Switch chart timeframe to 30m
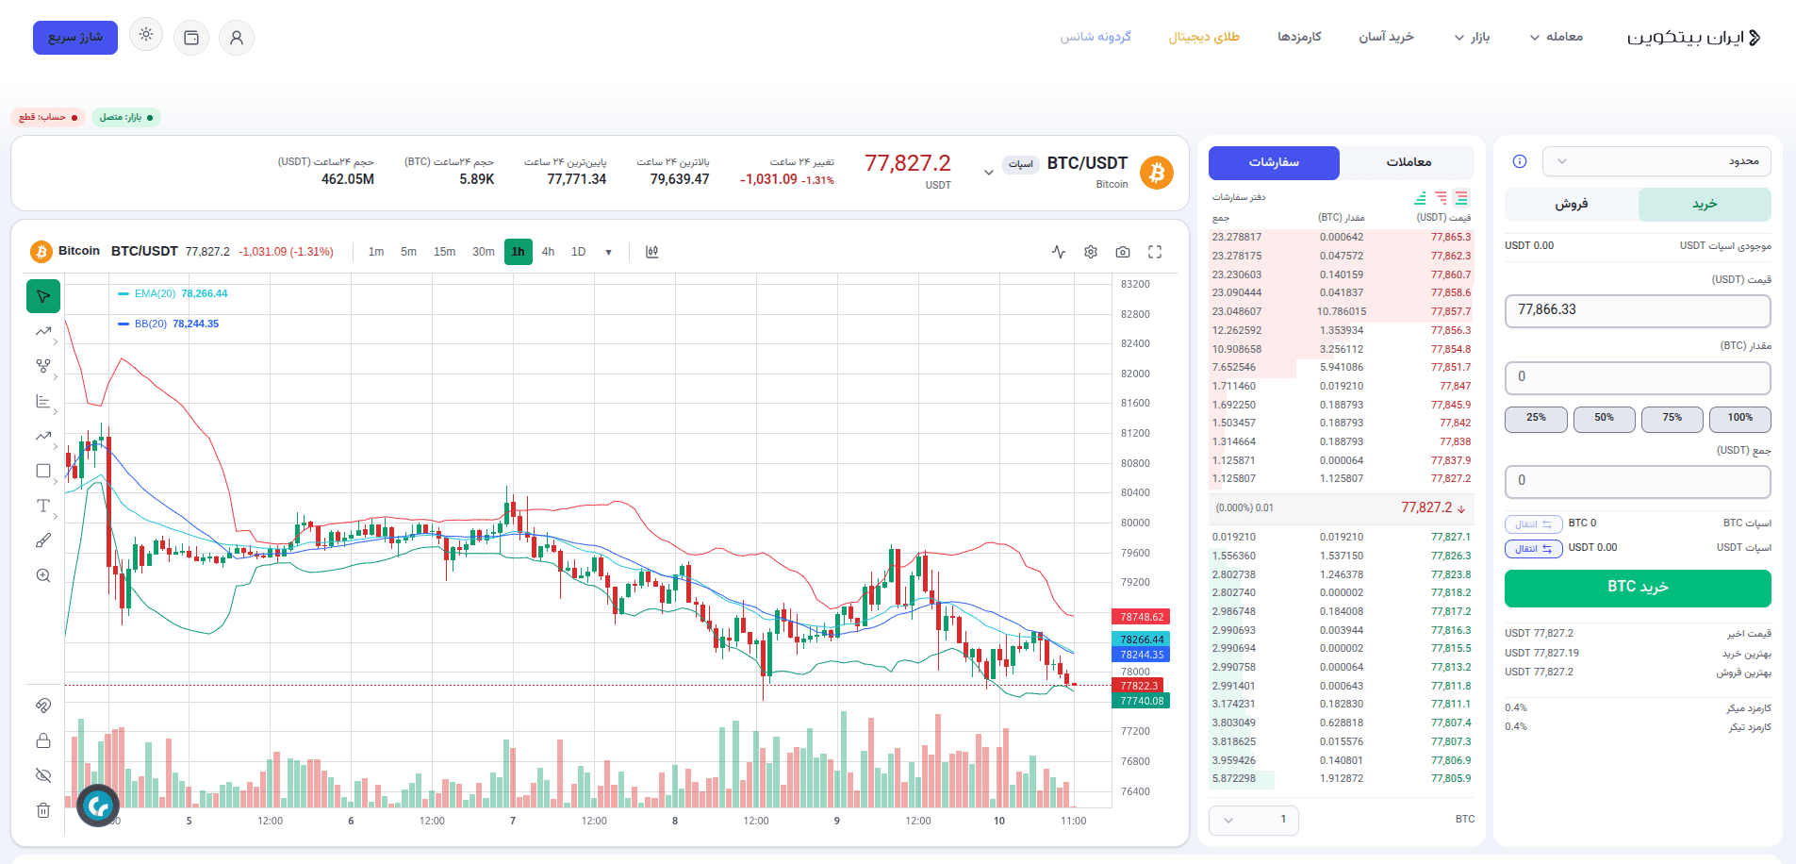This screenshot has height=864, width=1796. (x=484, y=252)
